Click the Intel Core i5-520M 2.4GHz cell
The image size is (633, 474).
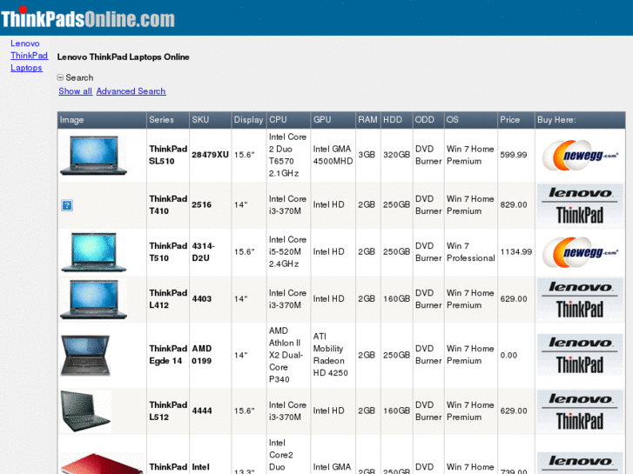pos(289,251)
